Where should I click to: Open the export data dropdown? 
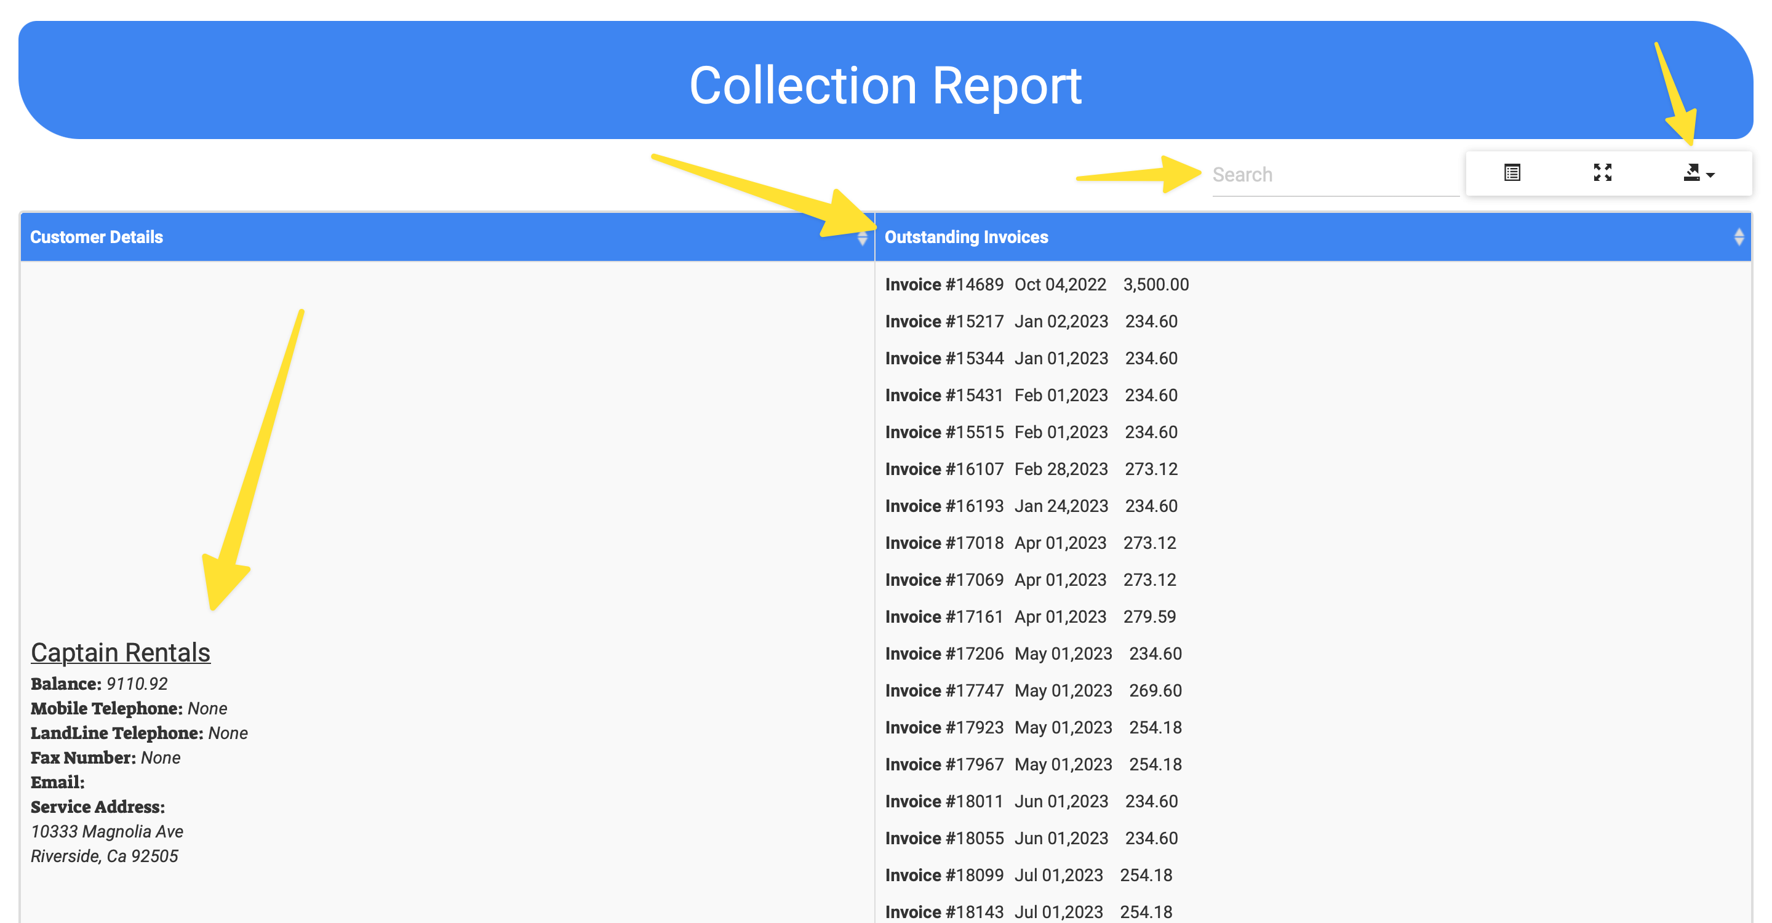(x=1698, y=174)
